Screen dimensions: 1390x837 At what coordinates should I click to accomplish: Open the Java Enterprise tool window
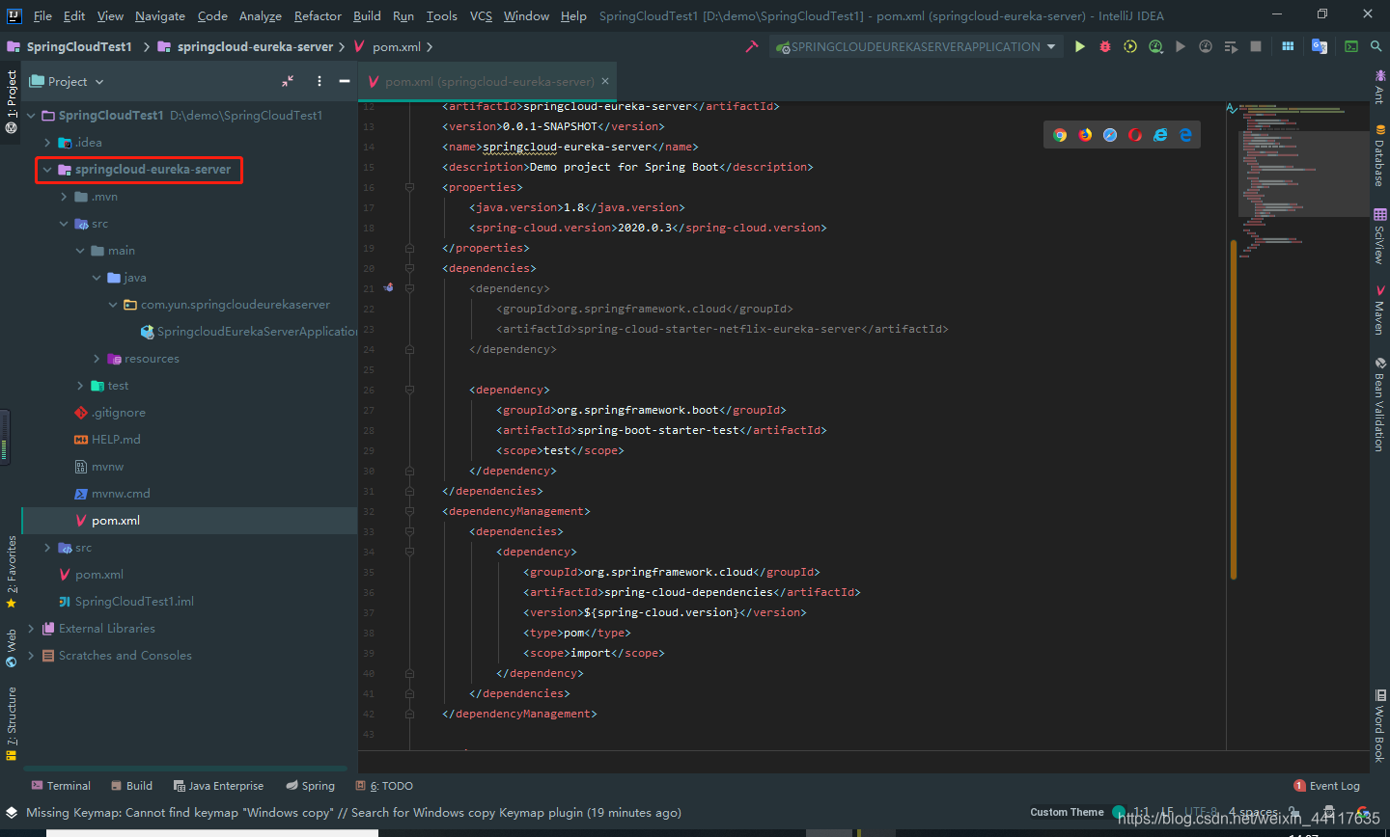218,786
